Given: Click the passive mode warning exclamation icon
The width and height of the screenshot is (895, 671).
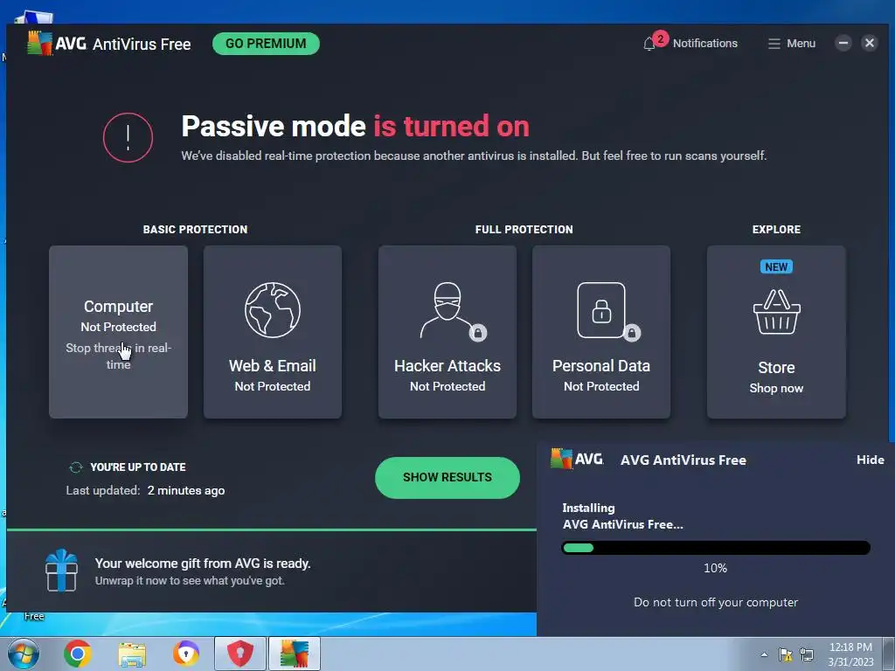Looking at the screenshot, I should pos(128,137).
